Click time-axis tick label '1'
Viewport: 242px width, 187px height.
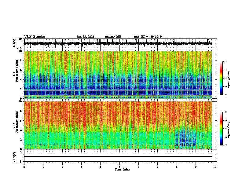43,167
